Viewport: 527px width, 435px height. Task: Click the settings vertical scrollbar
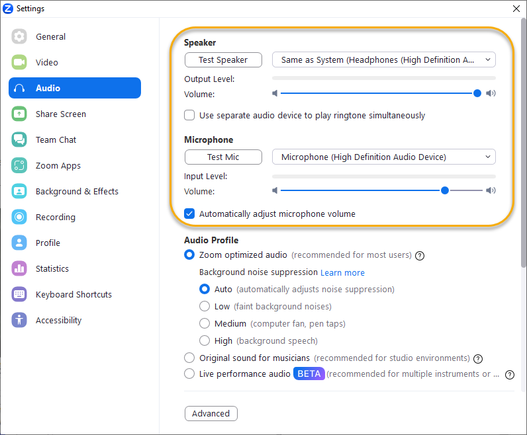[524, 143]
